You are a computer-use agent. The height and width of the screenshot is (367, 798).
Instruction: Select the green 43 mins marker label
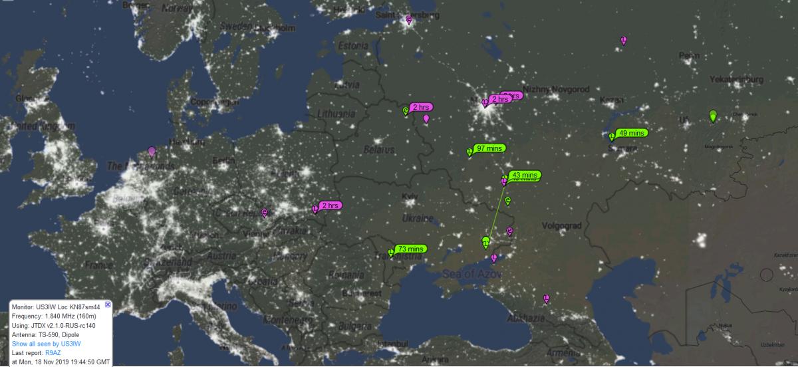(523, 175)
